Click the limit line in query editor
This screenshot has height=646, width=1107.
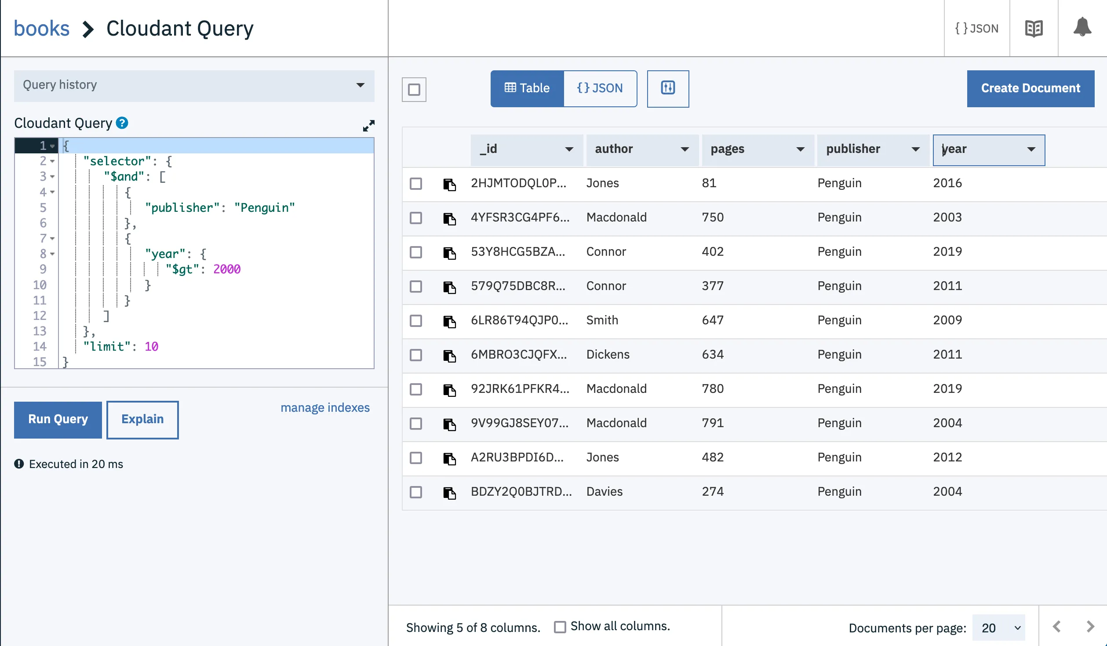(216, 346)
